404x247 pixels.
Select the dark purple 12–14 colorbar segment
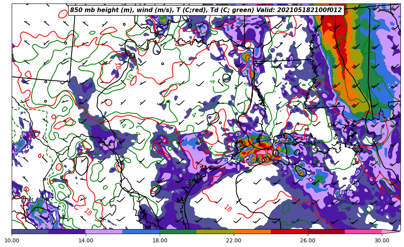[67, 231]
